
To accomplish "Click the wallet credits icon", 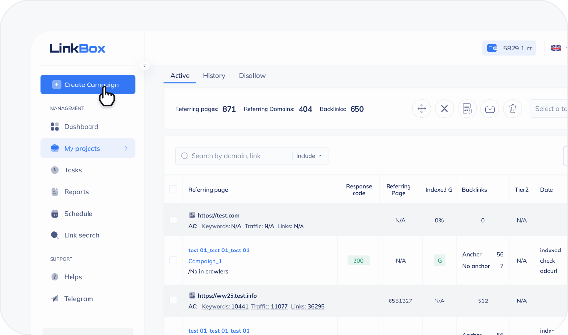I will (x=492, y=48).
